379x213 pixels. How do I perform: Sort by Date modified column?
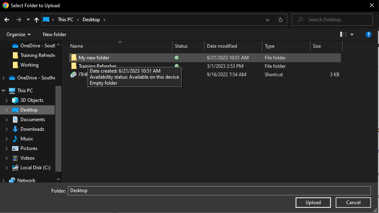222,46
